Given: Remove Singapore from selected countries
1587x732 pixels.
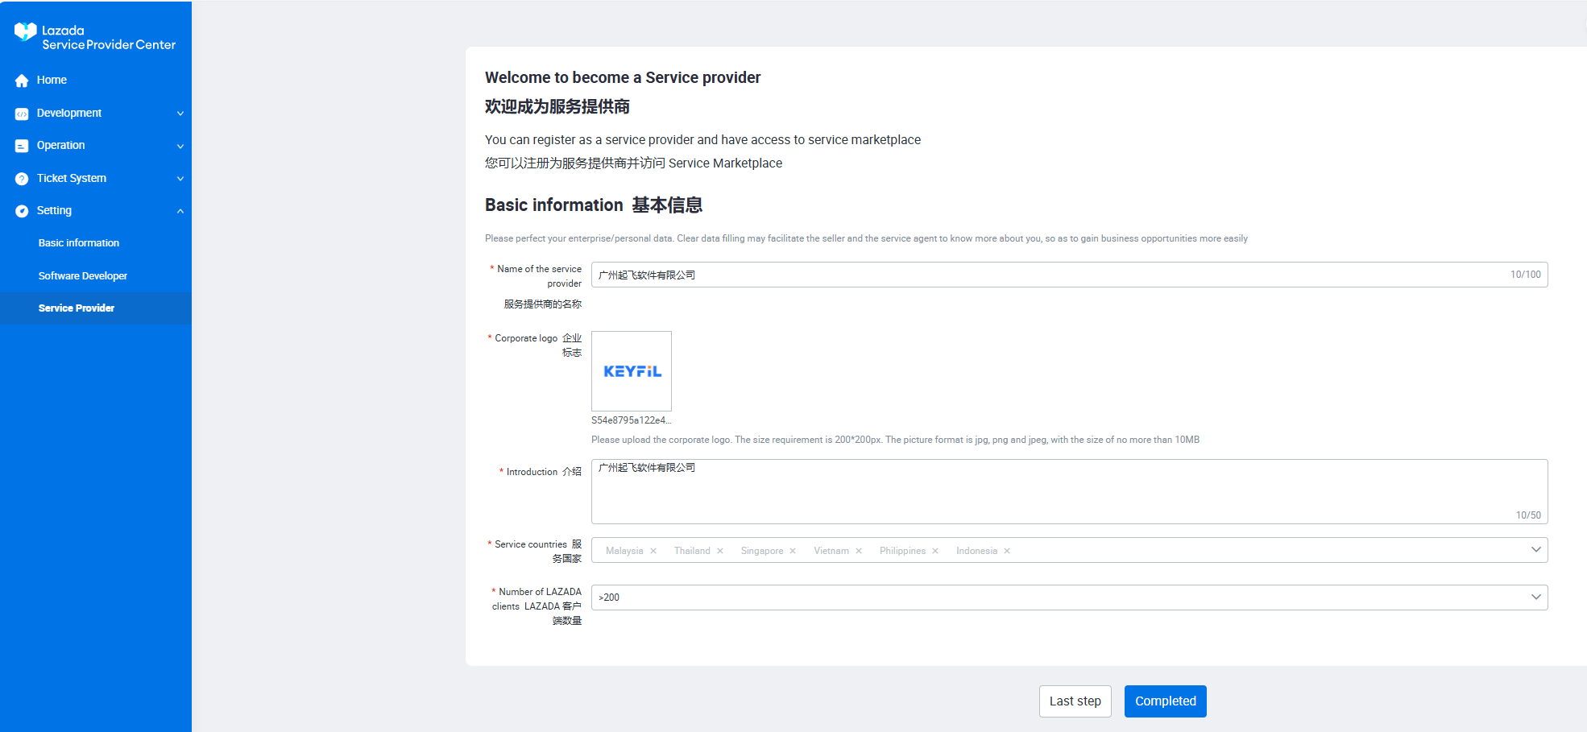Looking at the screenshot, I should [793, 551].
